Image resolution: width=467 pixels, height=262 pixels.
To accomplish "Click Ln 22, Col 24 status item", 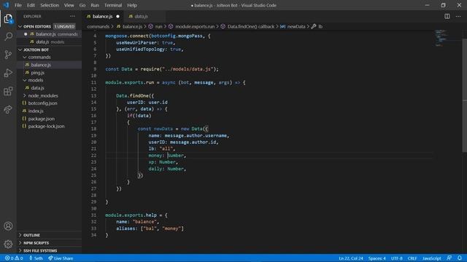I will pyautogui.click(x=351, y=258).
